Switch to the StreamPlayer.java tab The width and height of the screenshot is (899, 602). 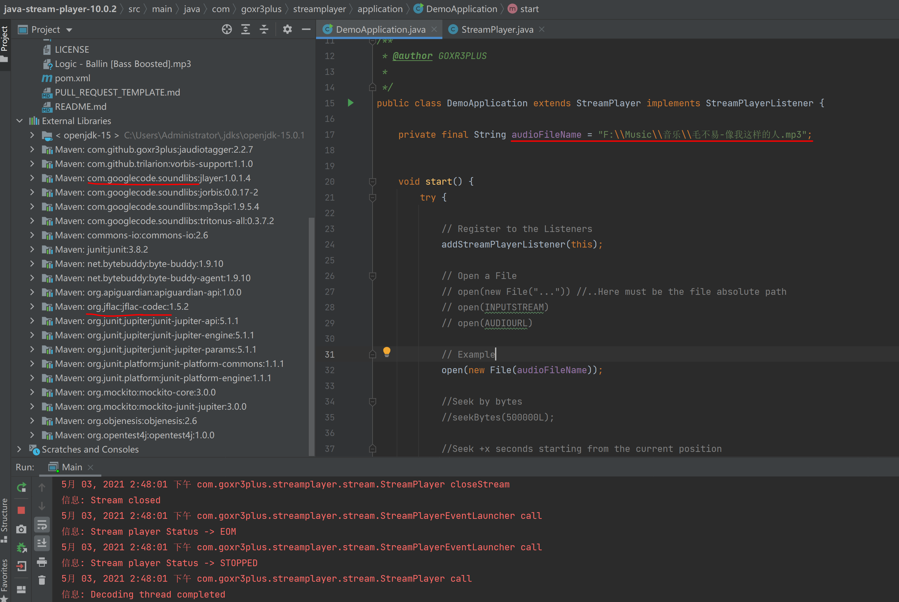pyautogui.click(x=497, y=30)
